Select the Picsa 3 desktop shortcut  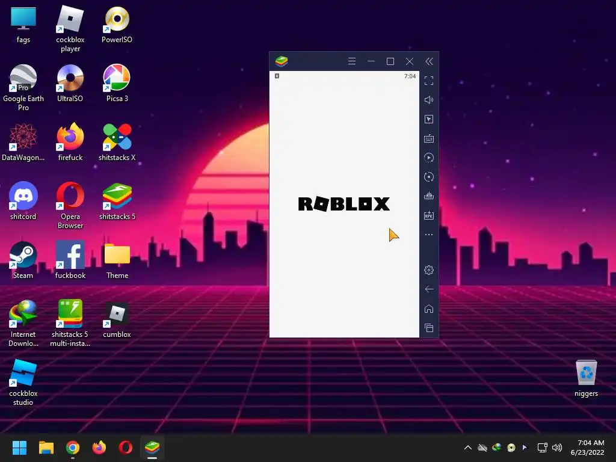[x=117, y=84]
